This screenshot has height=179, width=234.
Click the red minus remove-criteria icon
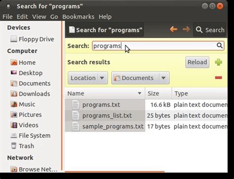[218, 77]
